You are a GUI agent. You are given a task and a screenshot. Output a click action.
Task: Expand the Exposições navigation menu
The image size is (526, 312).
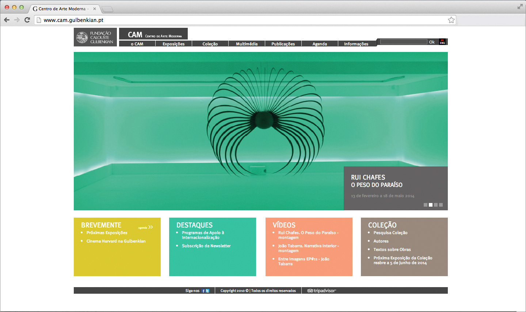[x=174, y=44]
